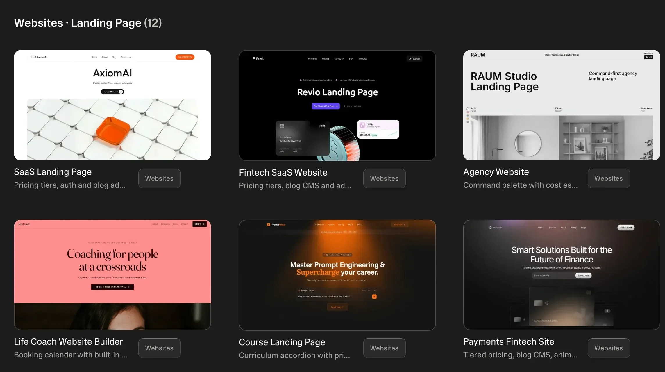Open the Life Coach Website Builder thumbnail
The height and width of the screenshot is (372, 665).
point(112,275)
